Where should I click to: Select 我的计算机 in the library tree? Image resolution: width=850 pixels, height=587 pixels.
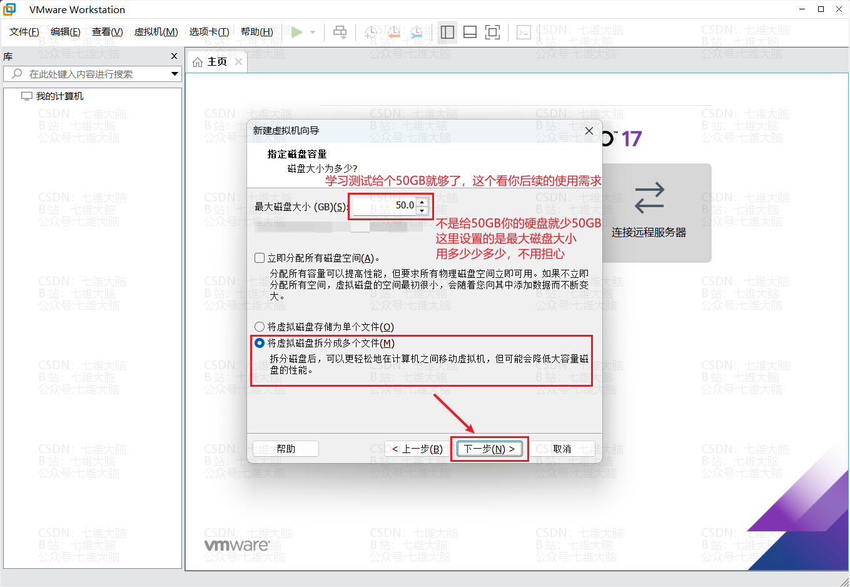59,96
